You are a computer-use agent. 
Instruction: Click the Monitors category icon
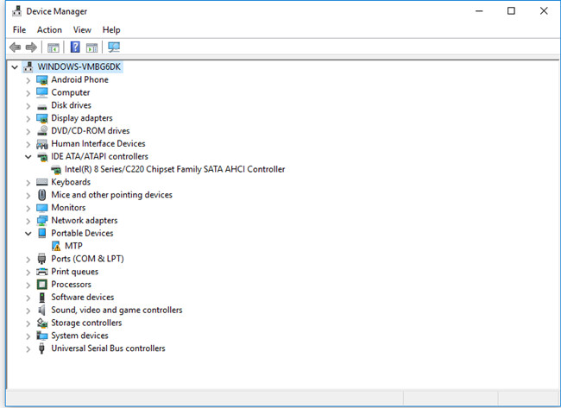(x=42, y=208)
